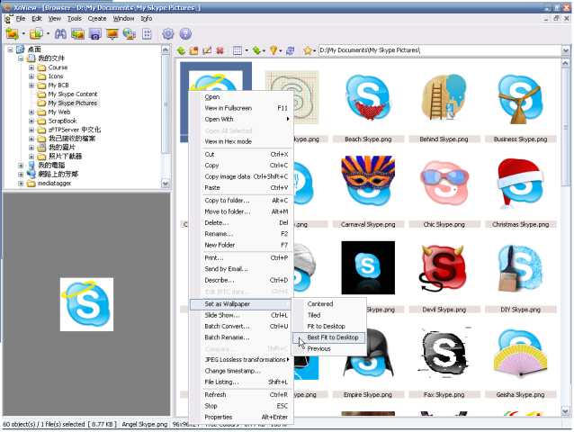Click Business Skype.png file name label
This screenshot has width=574, height=432.
coord(520,139)
